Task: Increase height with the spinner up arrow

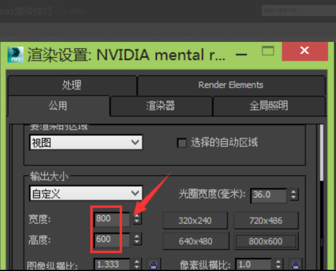Action: pos(137,236)
